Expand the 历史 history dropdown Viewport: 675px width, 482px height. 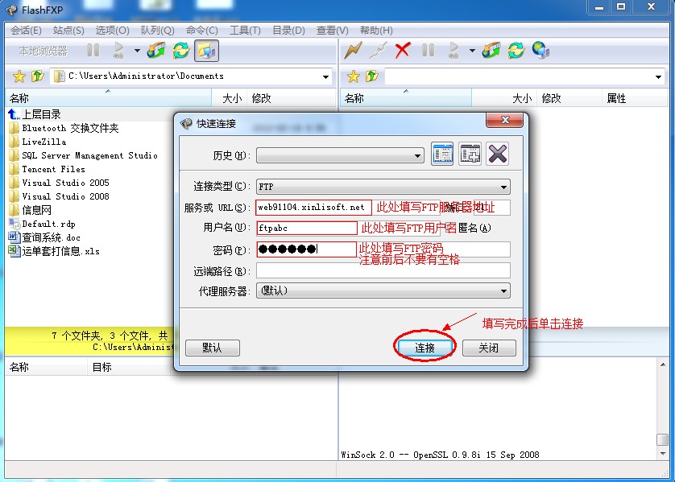click(417, 156)
